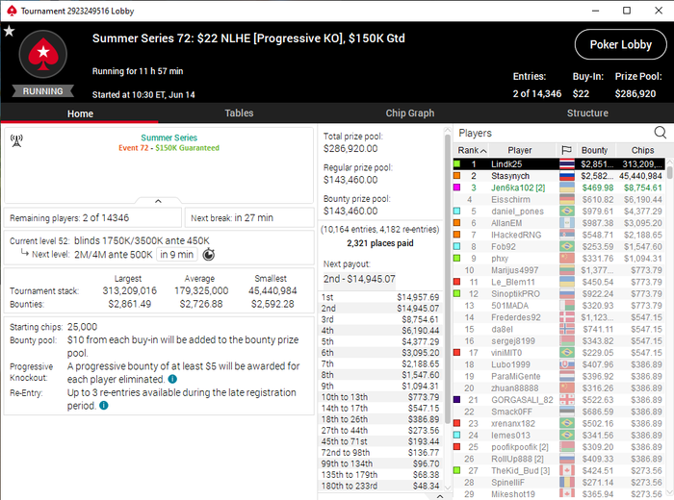Image resolution: width=674 pixels, height=500 pixels.
Task: Click the 1st place payout row
Action: (380, 297)
